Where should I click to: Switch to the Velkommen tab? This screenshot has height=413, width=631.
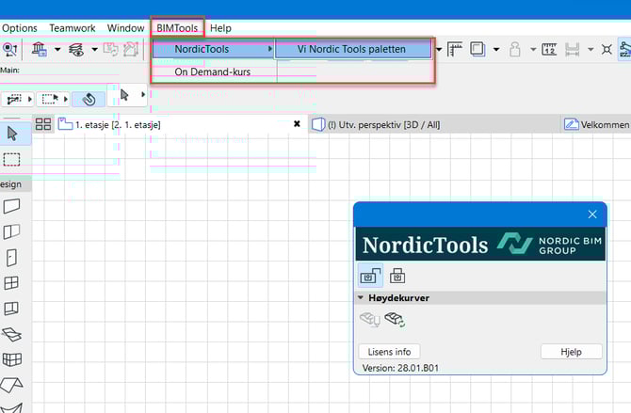coord(597,125)
